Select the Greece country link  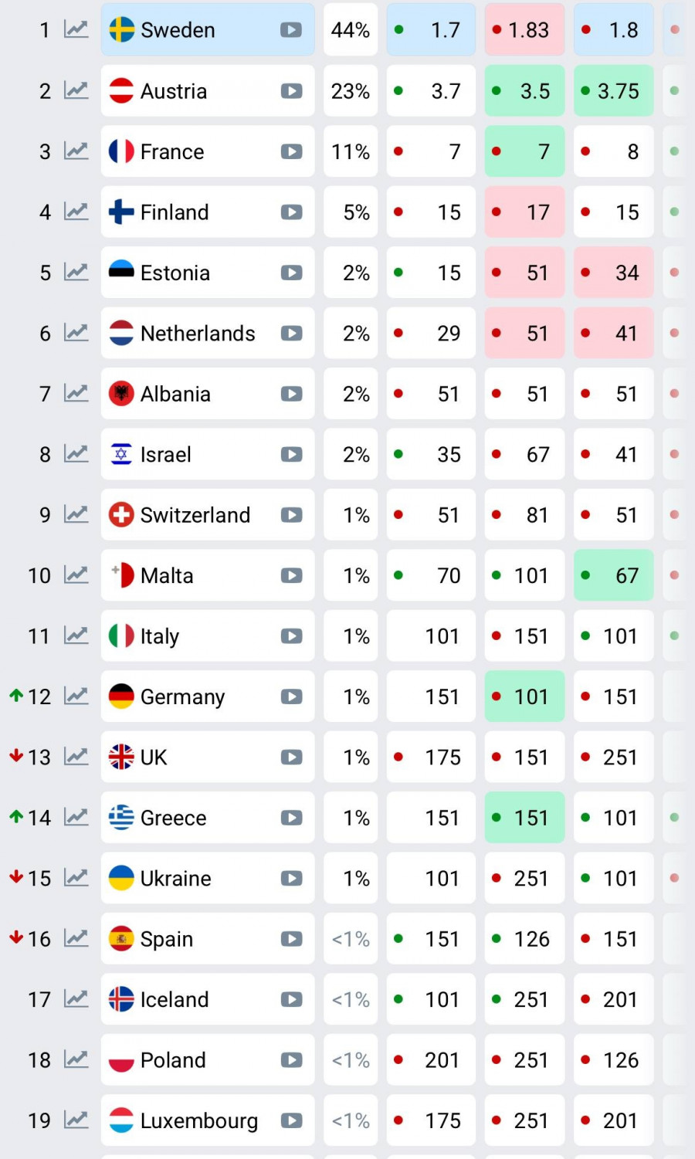[x=173, y=818]
